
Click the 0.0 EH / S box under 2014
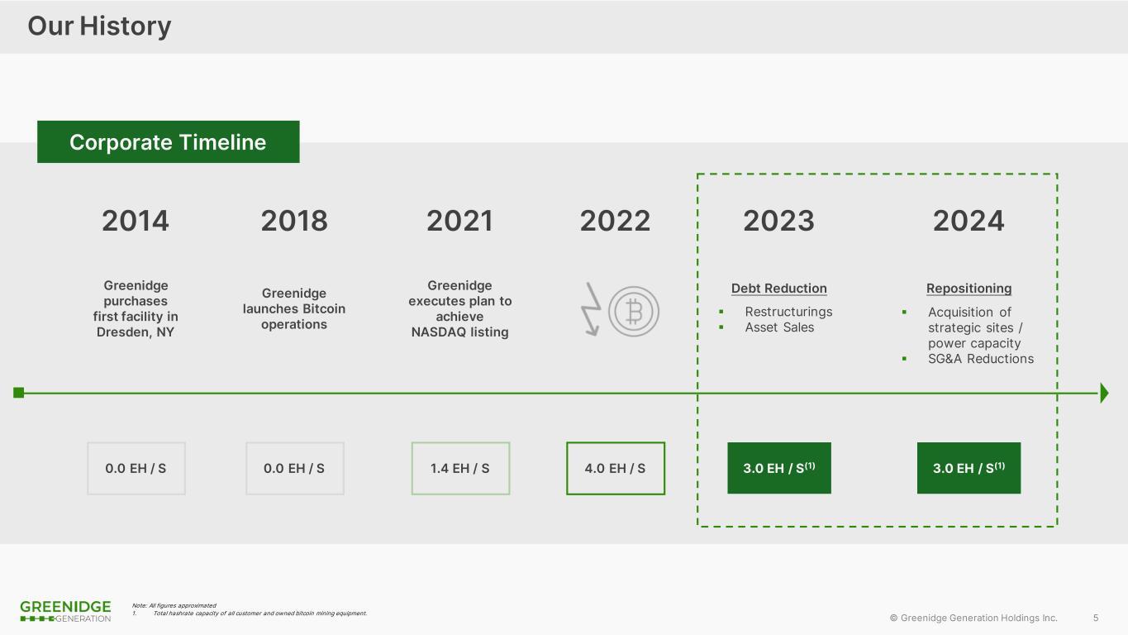[136, 468]
